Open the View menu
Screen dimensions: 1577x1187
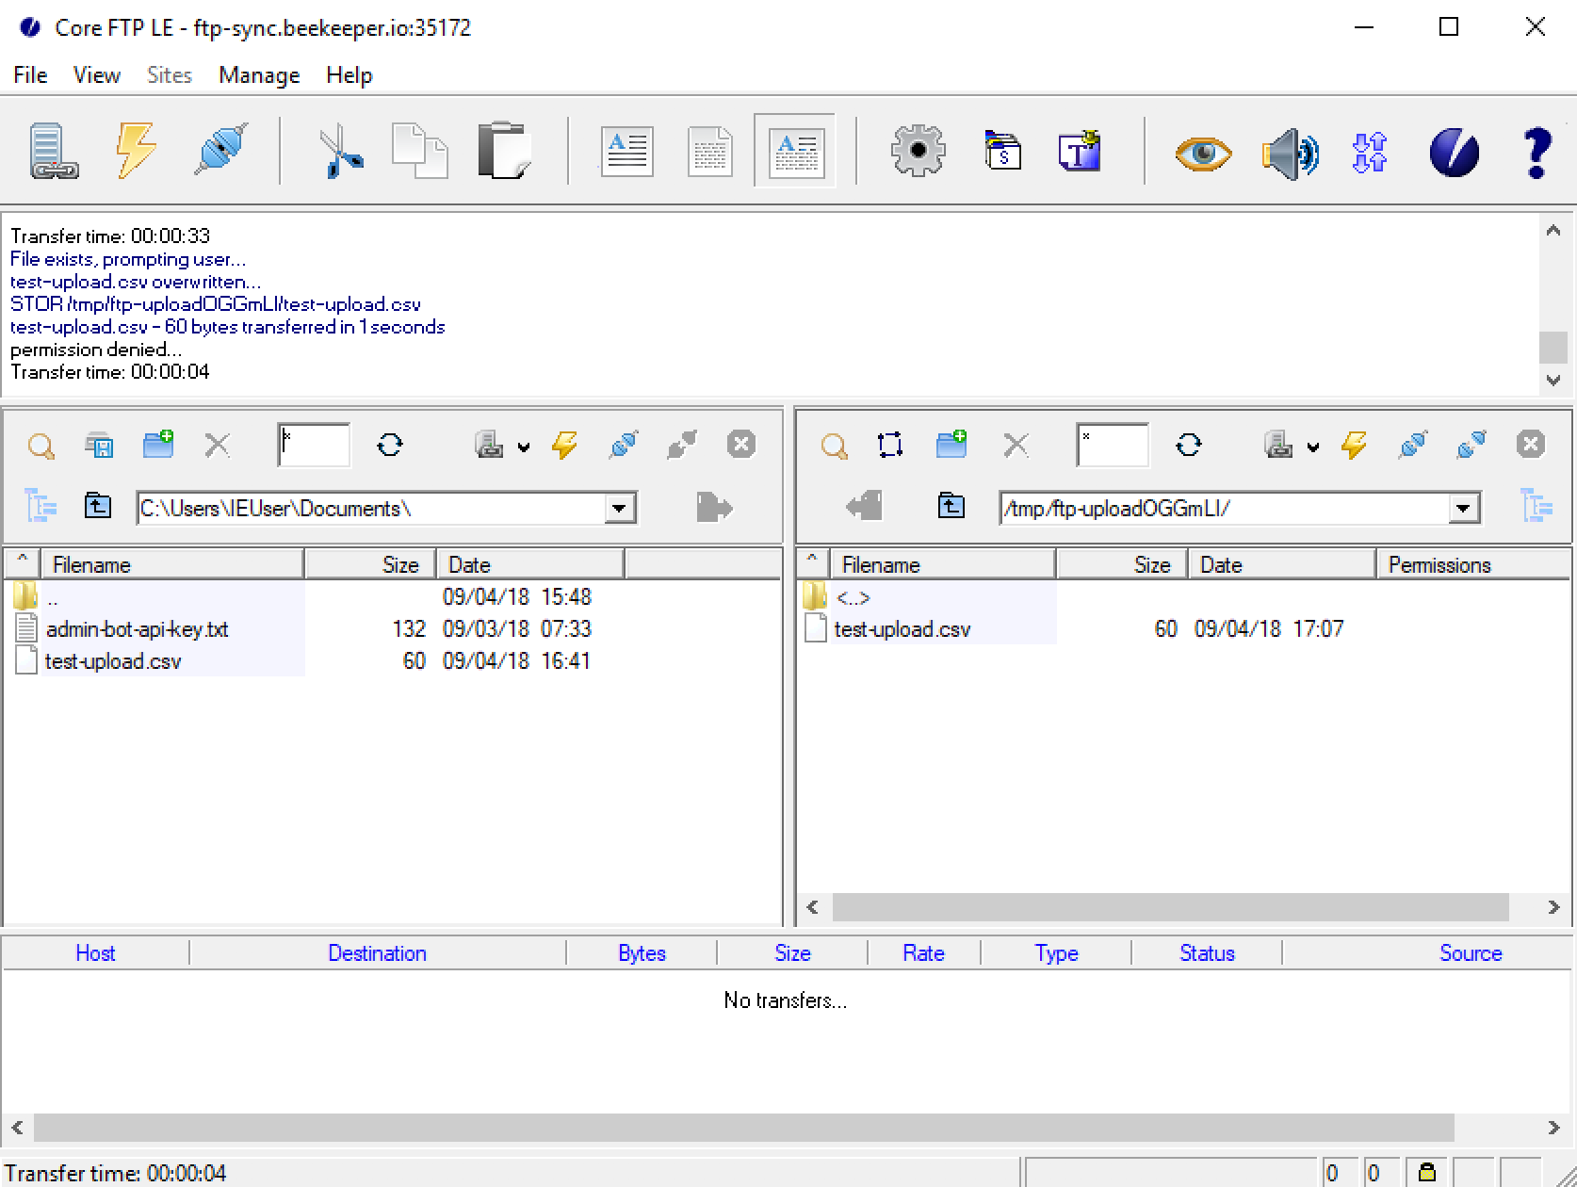[x=97, y=75]
